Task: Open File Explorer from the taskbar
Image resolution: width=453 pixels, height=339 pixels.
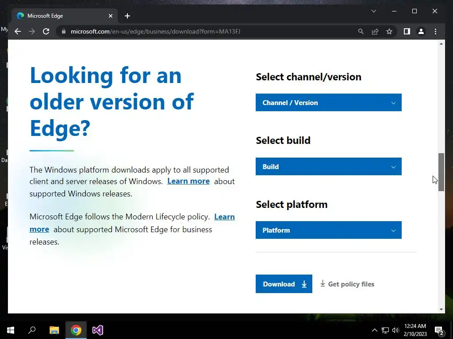Action: pos(54,330)
